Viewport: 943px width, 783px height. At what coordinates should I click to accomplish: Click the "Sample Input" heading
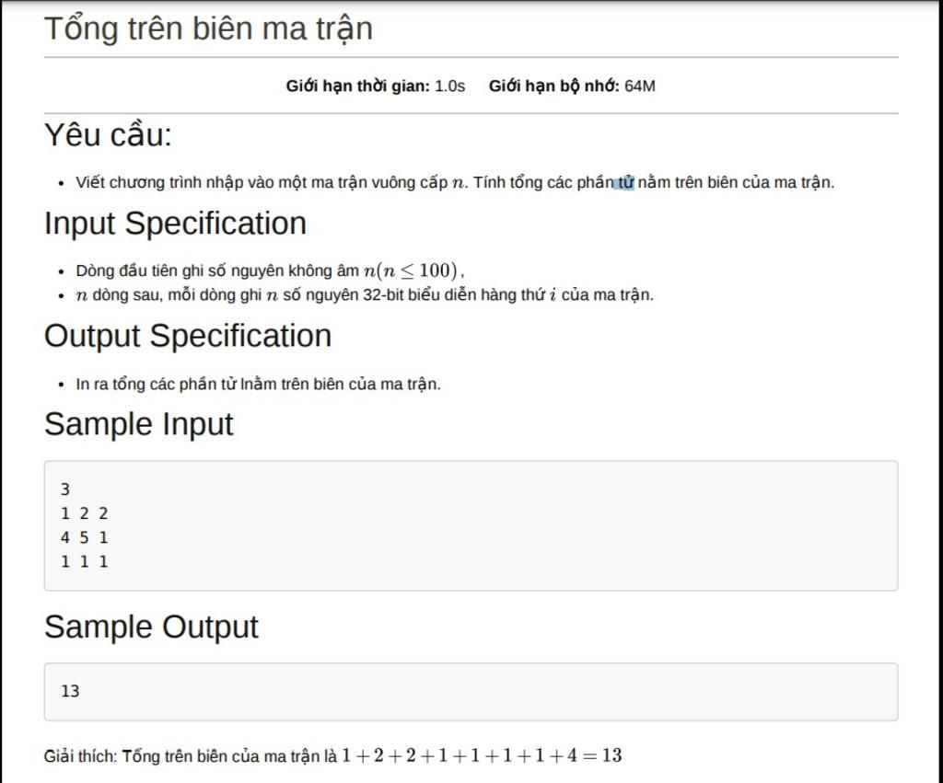click(139, 424)
